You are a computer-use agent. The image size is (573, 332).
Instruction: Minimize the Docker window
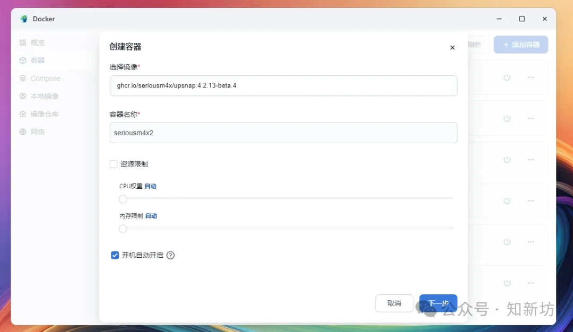click(x=499, y=19)
